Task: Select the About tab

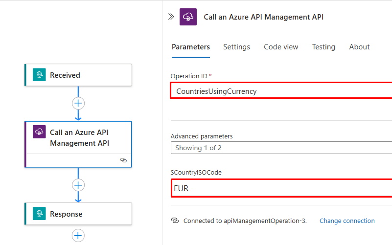Action: [359, 47]
